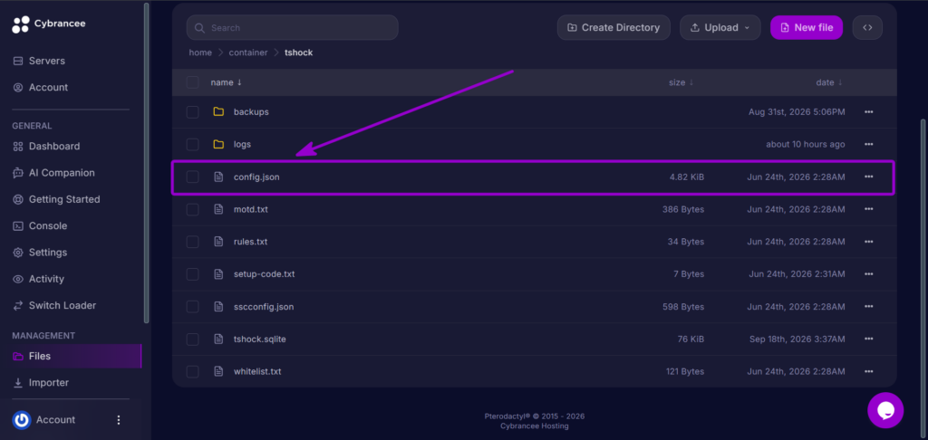The width and height of the screenshot is (928, 440).
Task: Check the backups folder checkbox
Action: coord(192,111)
